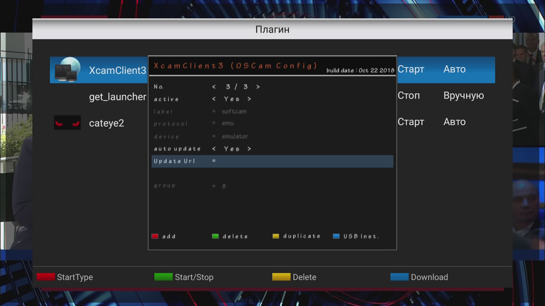545x306 pixels.
Task: Click the build date Oct 22 2018 text
Action: 360,71
